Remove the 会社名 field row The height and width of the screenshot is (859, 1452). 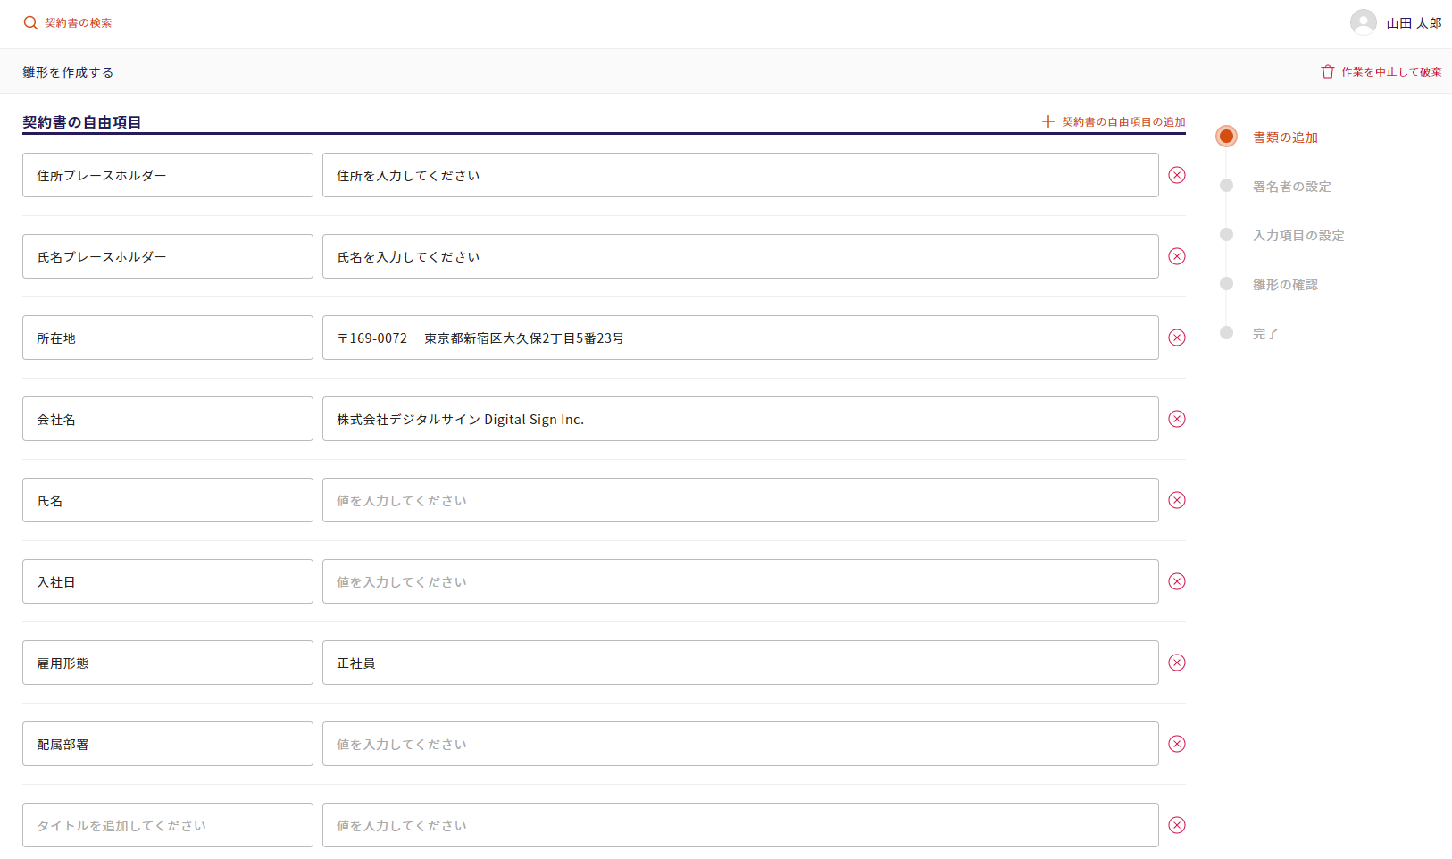pyautogui.click(x=1177, y=419)
